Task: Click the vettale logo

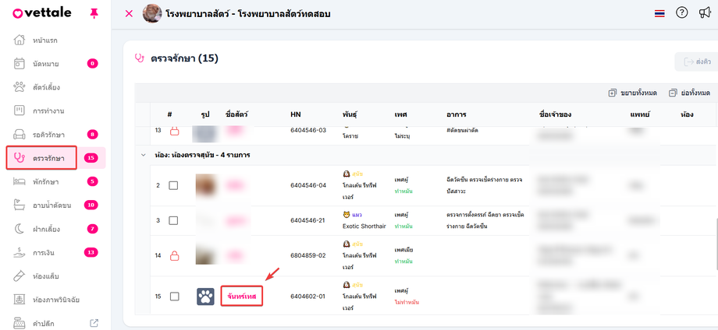Action: click(x=41, y=12)
